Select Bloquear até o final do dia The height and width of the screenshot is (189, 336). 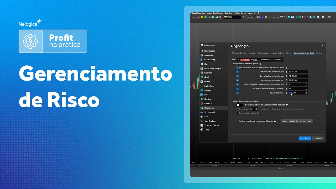click(238, 113)
